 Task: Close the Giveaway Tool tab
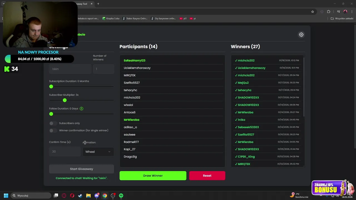(92, 4)
